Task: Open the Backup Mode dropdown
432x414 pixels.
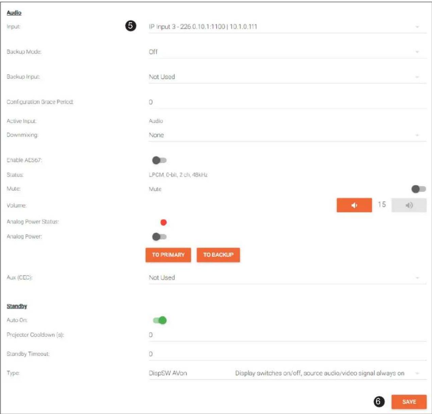Action: [288, 52]
